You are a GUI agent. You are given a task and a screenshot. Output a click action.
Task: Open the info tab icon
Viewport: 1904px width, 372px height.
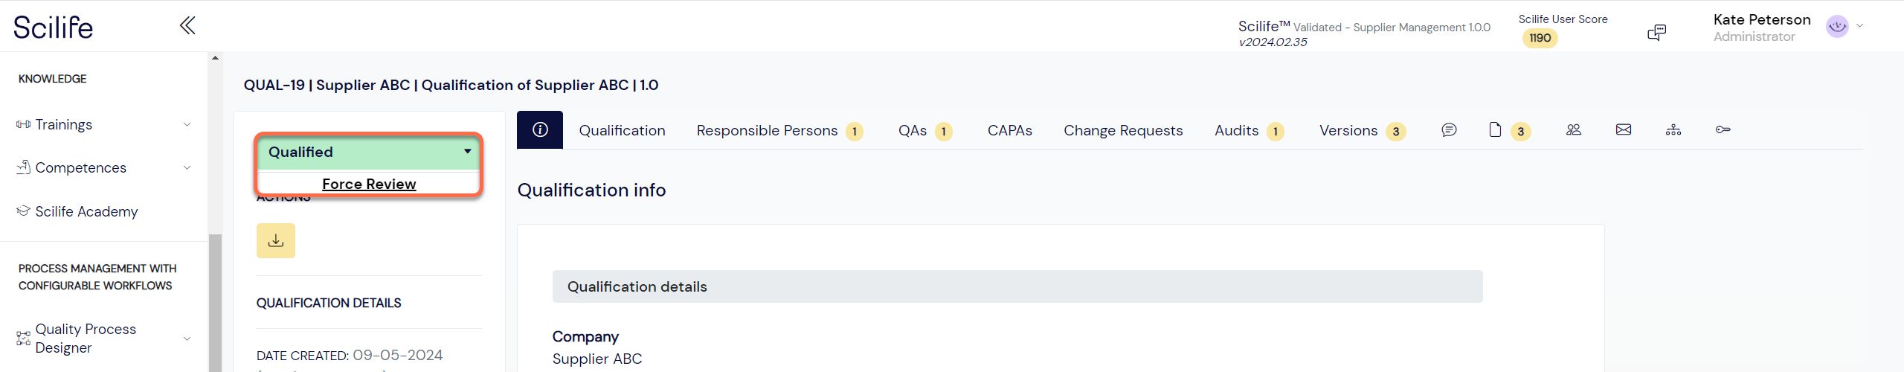pyautogui.click(x=540, y=130)
